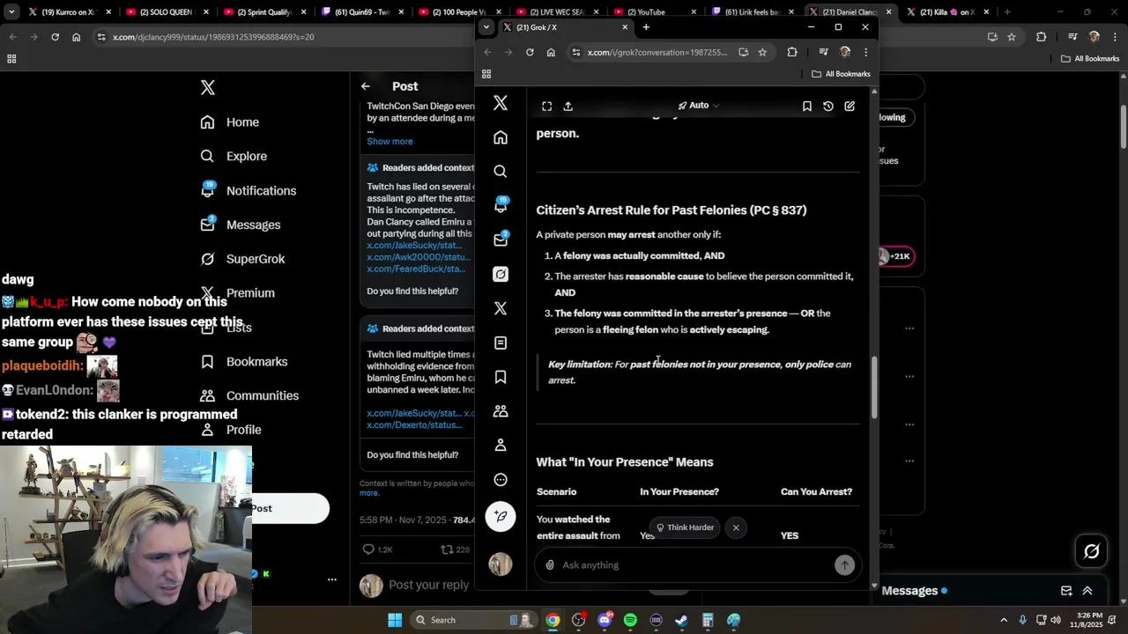Open Notifications bell in Grok window sidebar
The height and width of the screenshot is (634, 1128).
[x=501, y=205]
